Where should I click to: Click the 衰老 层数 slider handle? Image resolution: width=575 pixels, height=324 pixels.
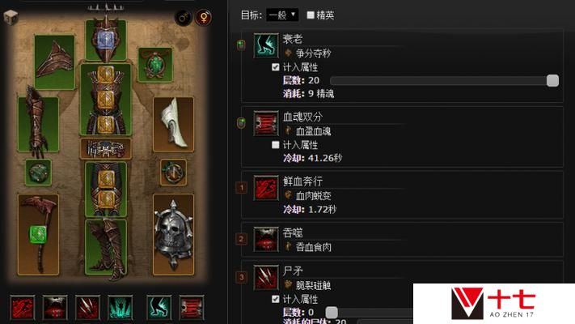[552, 81]
